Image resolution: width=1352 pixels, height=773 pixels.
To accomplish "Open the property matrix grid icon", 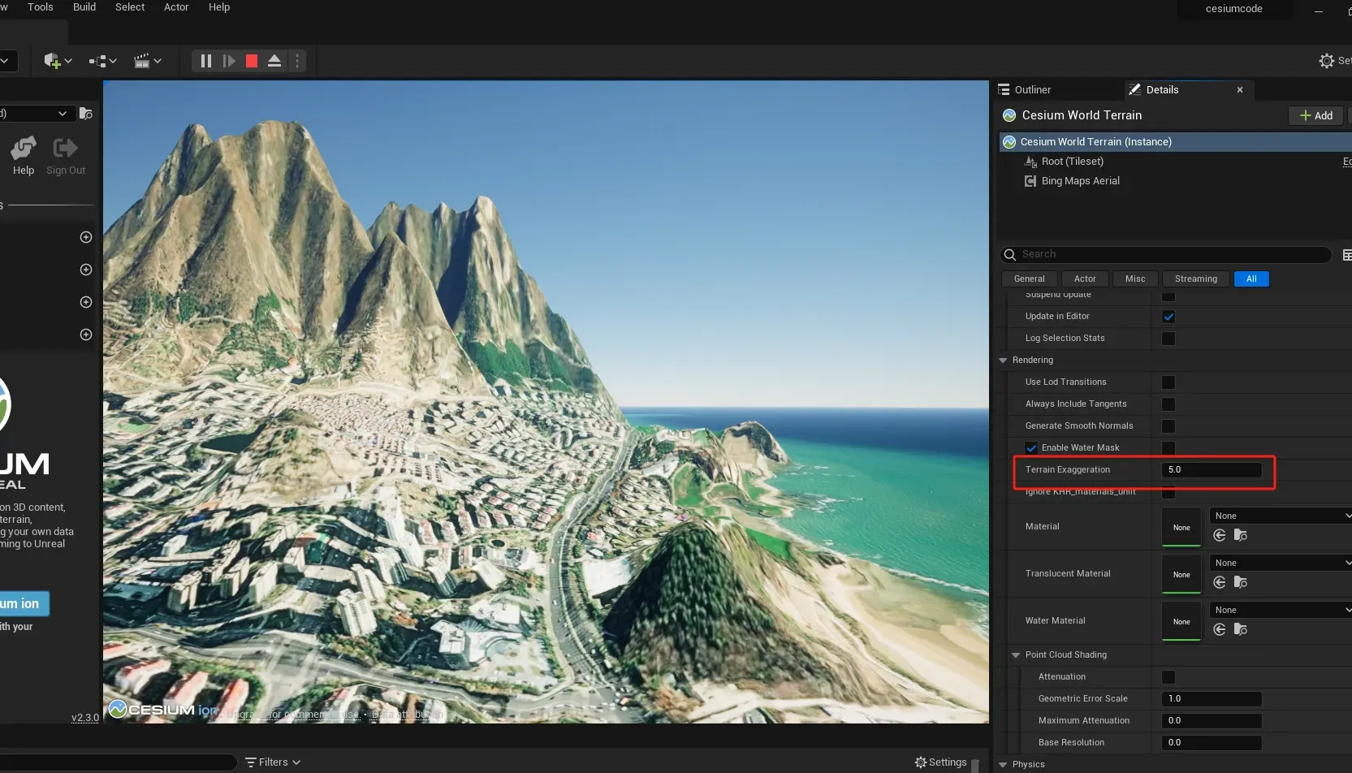I will tap(1346, 255).
